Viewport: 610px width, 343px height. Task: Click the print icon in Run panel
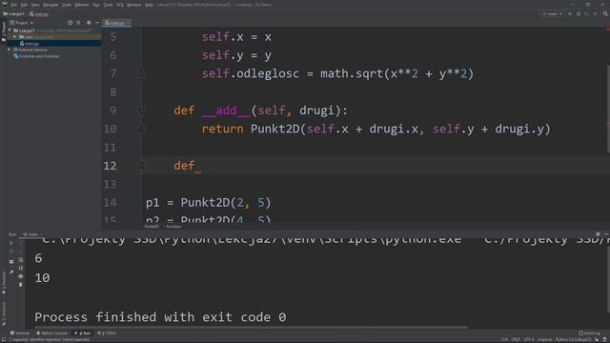click(x=21, y=276)
